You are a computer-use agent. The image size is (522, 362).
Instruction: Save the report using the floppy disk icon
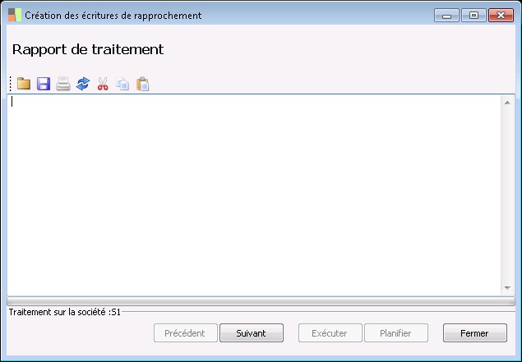coord(44,84)
